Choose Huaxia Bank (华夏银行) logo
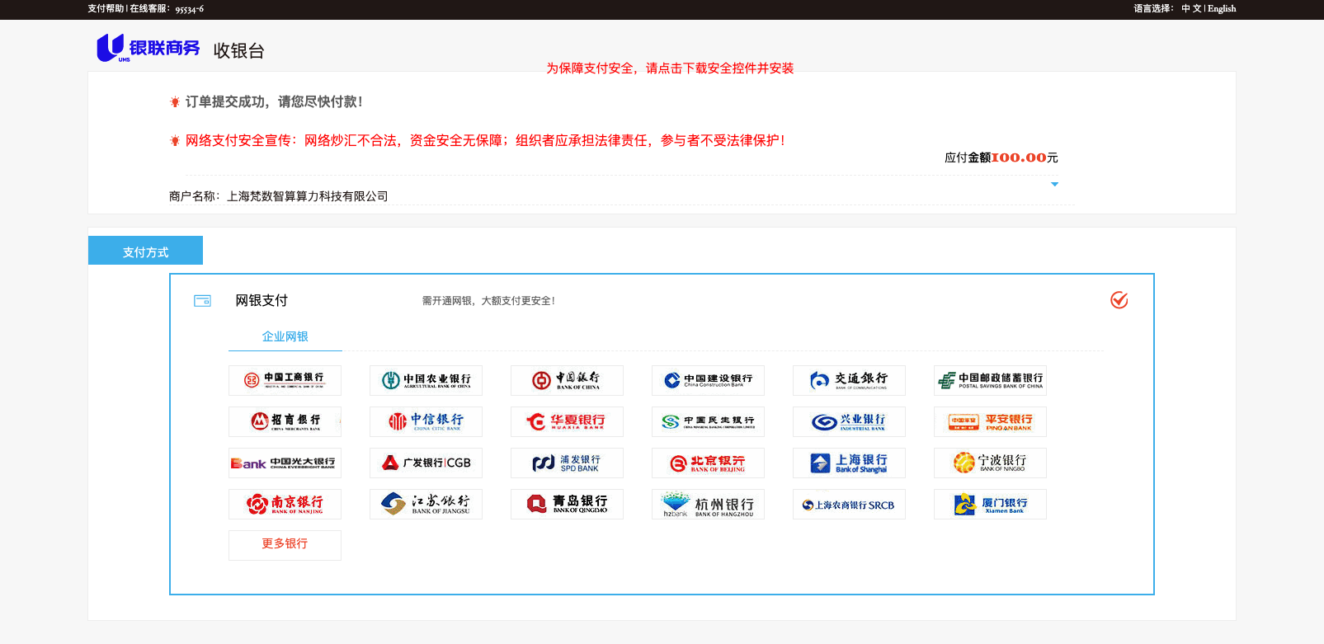 (x=567, y=421)
